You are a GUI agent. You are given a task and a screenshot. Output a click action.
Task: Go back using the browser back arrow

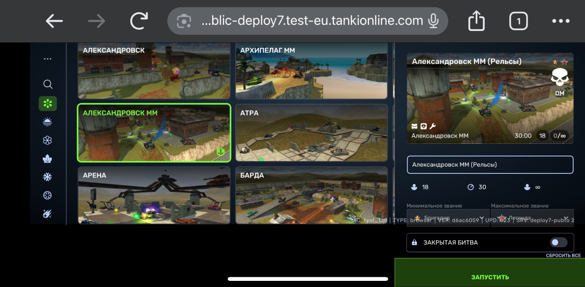tap(54, 21)
